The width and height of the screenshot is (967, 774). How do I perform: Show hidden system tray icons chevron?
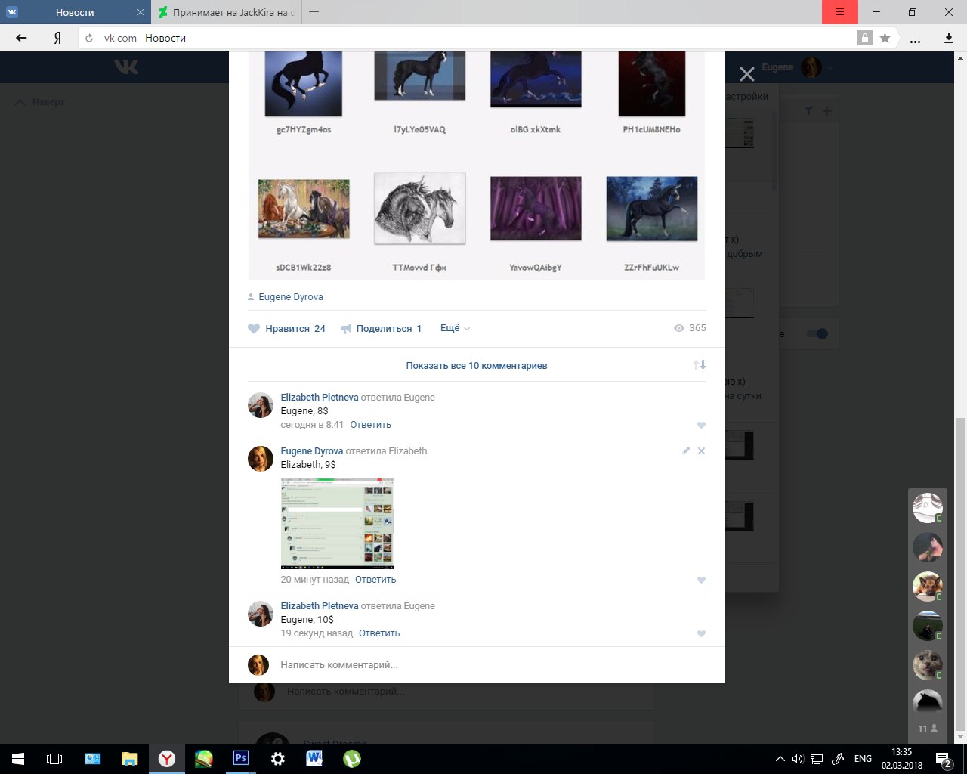click(x=780, y=759)
